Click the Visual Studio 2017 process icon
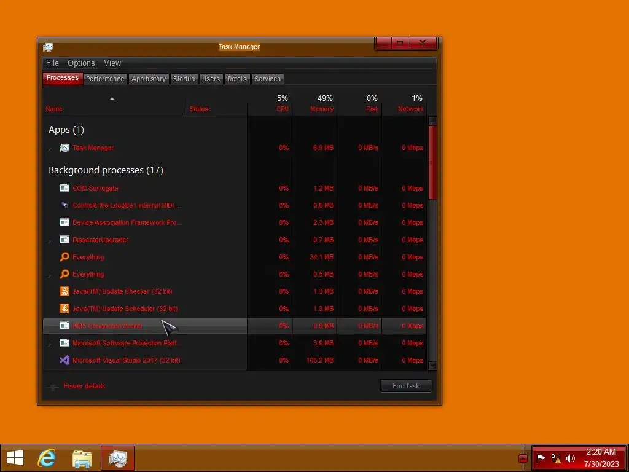This screenshot has width=629, height=472. coord(64,360)
